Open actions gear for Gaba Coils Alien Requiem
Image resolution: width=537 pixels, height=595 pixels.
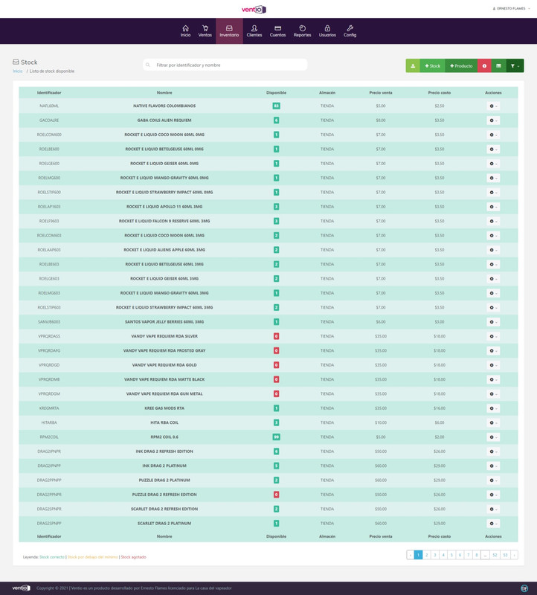point(493,120)
